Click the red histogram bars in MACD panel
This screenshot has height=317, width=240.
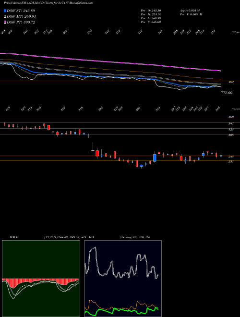[40, 282]
